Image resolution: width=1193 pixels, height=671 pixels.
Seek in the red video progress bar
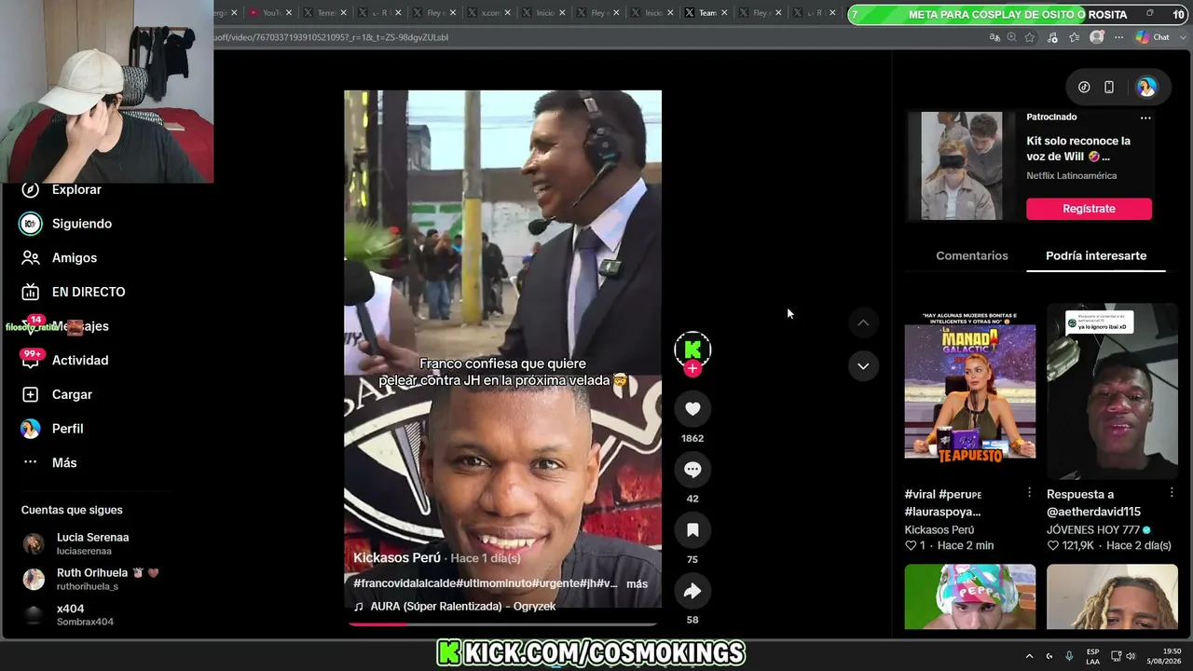503,623
